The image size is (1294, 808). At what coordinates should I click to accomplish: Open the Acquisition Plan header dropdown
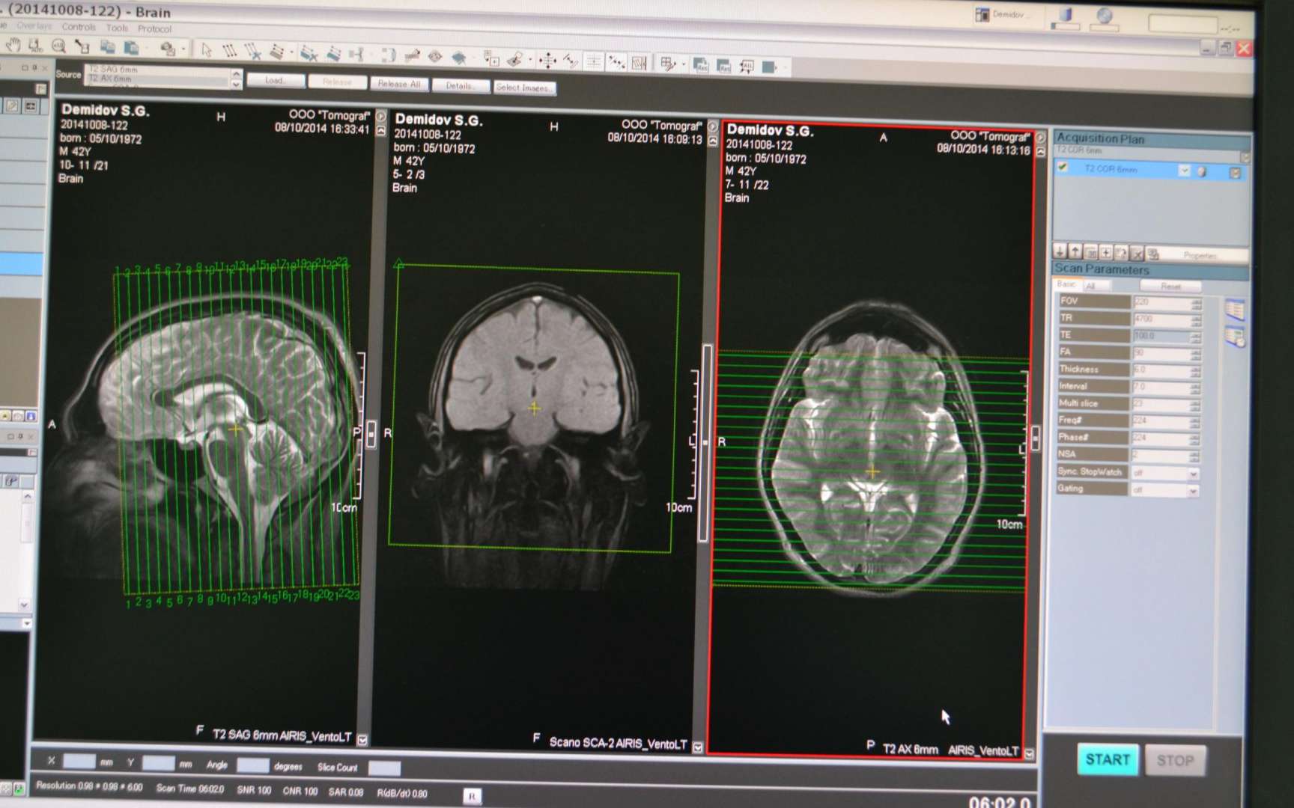1245,157
